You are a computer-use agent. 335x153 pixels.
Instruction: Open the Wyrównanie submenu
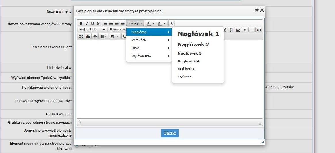[149, 56]
